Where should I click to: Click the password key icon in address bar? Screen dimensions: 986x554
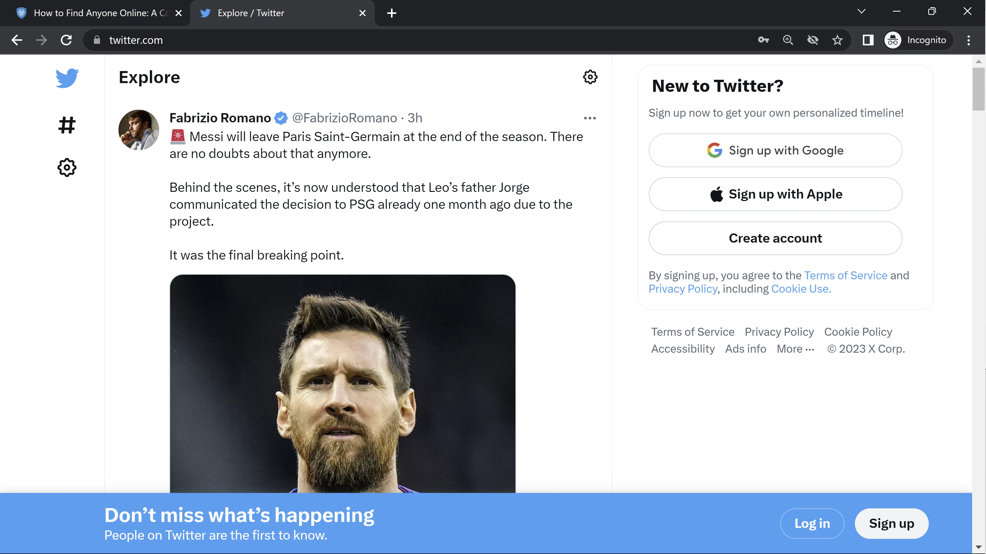[763, 40]
